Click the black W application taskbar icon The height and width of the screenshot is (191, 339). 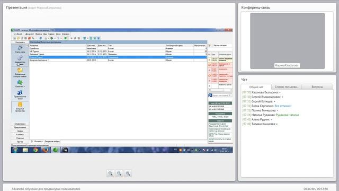click(x=65, y=150)
